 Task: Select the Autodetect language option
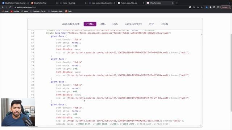[71, 24]
